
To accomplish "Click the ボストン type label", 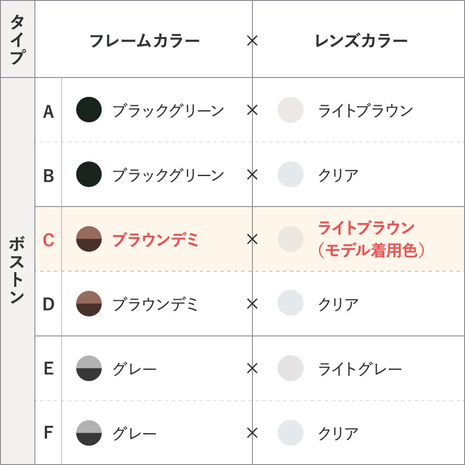I will (x=17, y=270).
